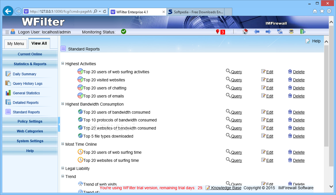Click inner scrollbar up arrow
This screenshot has height=195, width=336.
(326, 42)
